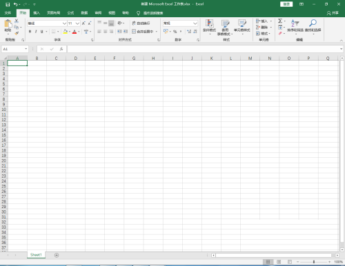
Task: Click the horizontal scrollbar track
Action: 273,255
